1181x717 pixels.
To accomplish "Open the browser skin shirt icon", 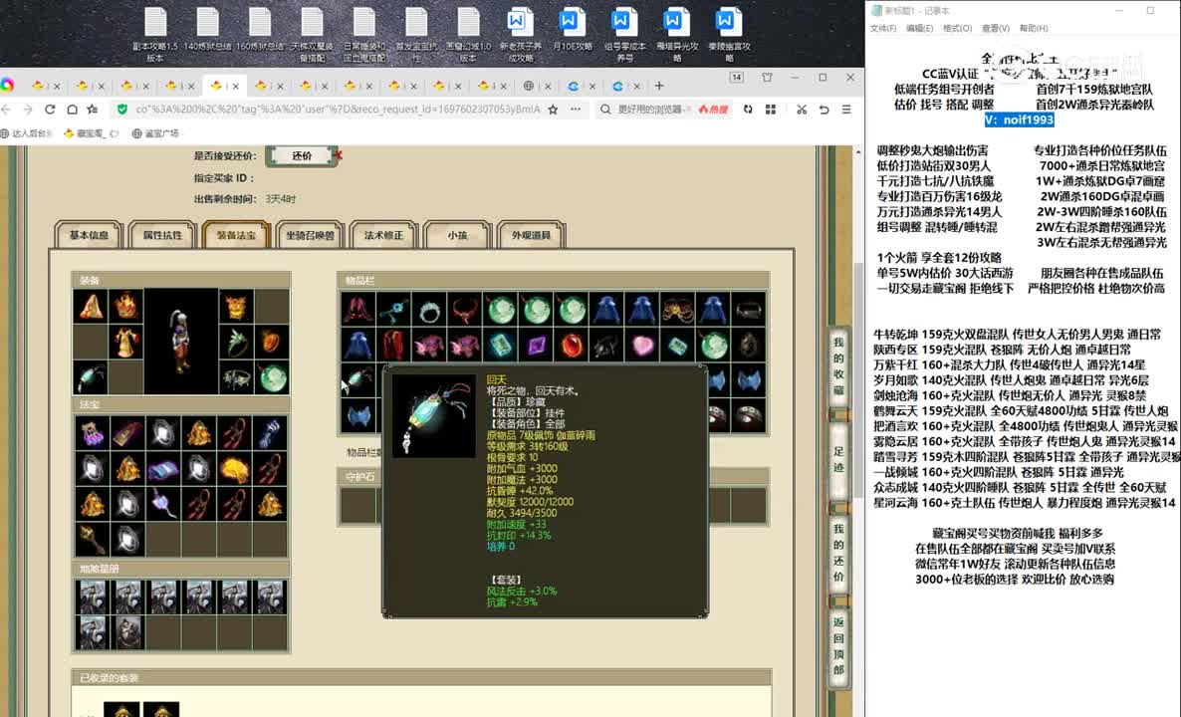I will [768, 78].
